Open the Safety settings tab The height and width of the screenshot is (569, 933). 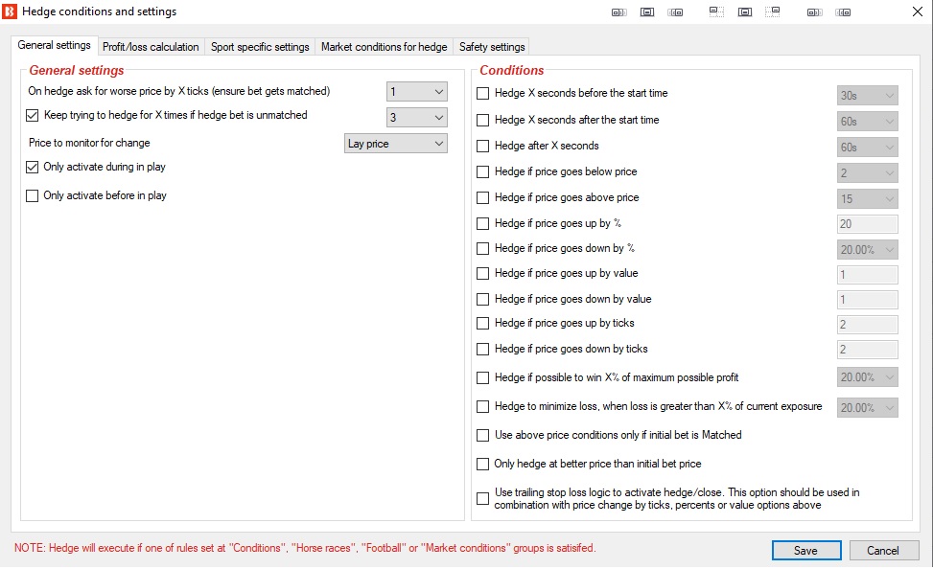coord(492,47)
